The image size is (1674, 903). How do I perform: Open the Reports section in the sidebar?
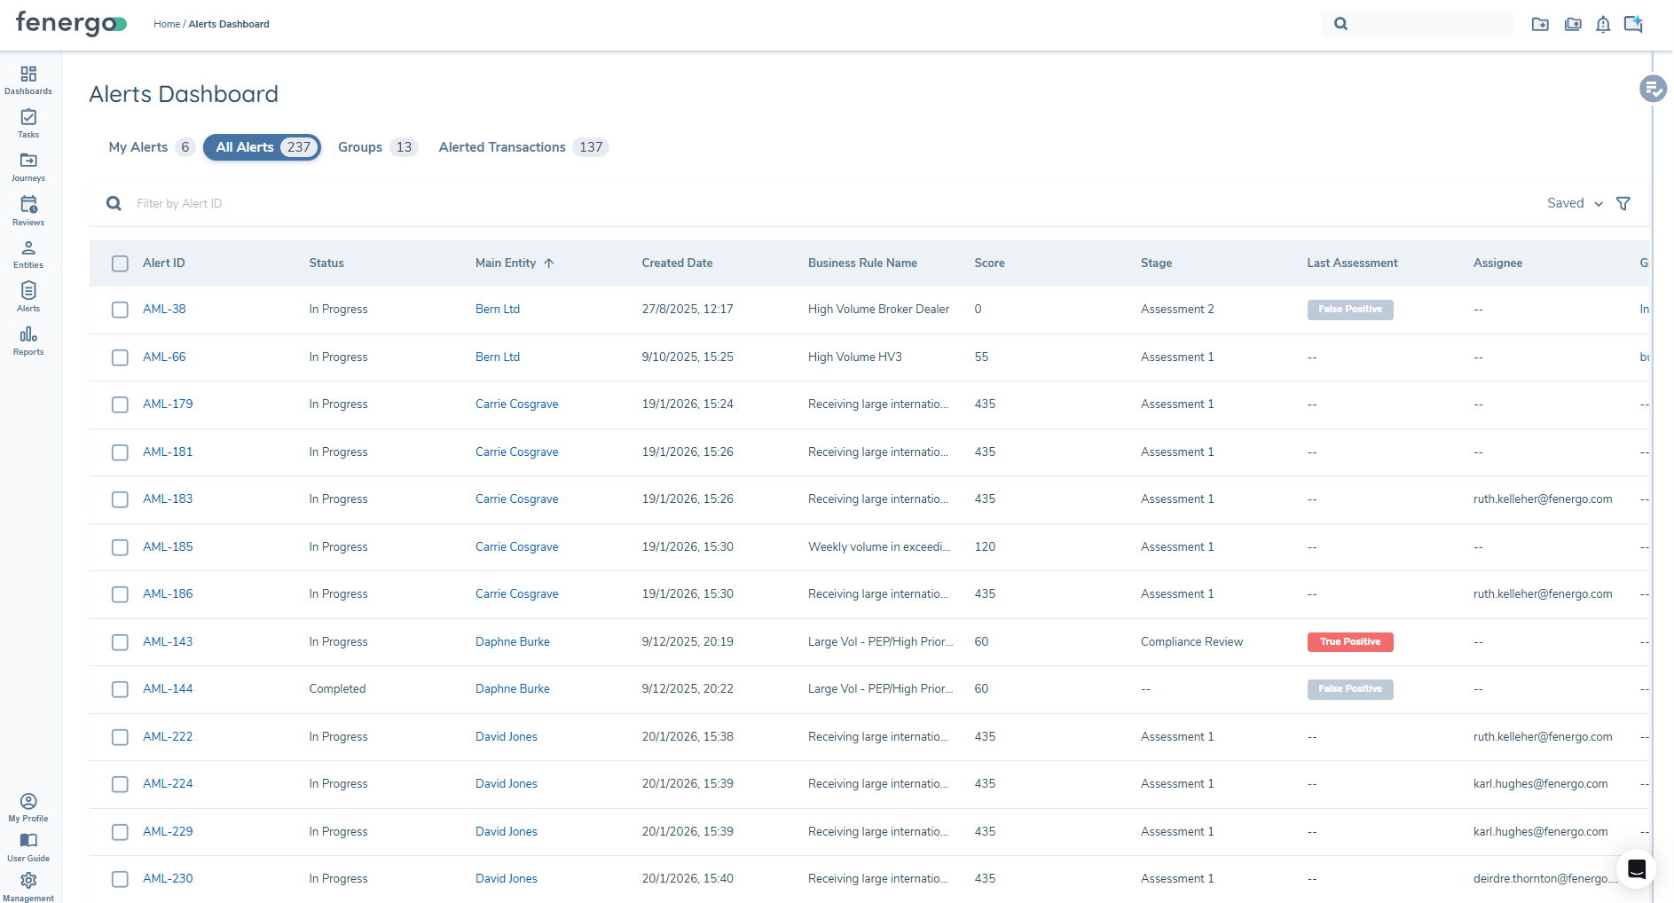tap(28, 341)
